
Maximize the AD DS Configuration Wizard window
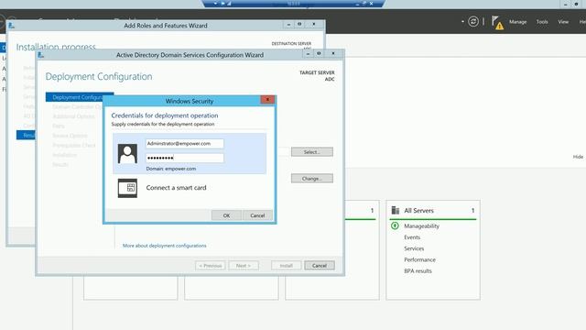pyautogui.click(x=319, y=53)
